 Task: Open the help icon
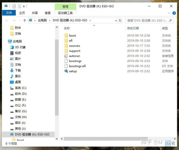coord(174,13)
